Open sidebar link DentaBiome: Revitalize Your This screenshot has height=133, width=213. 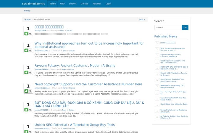pyautogui.click(x=172, y=80)
